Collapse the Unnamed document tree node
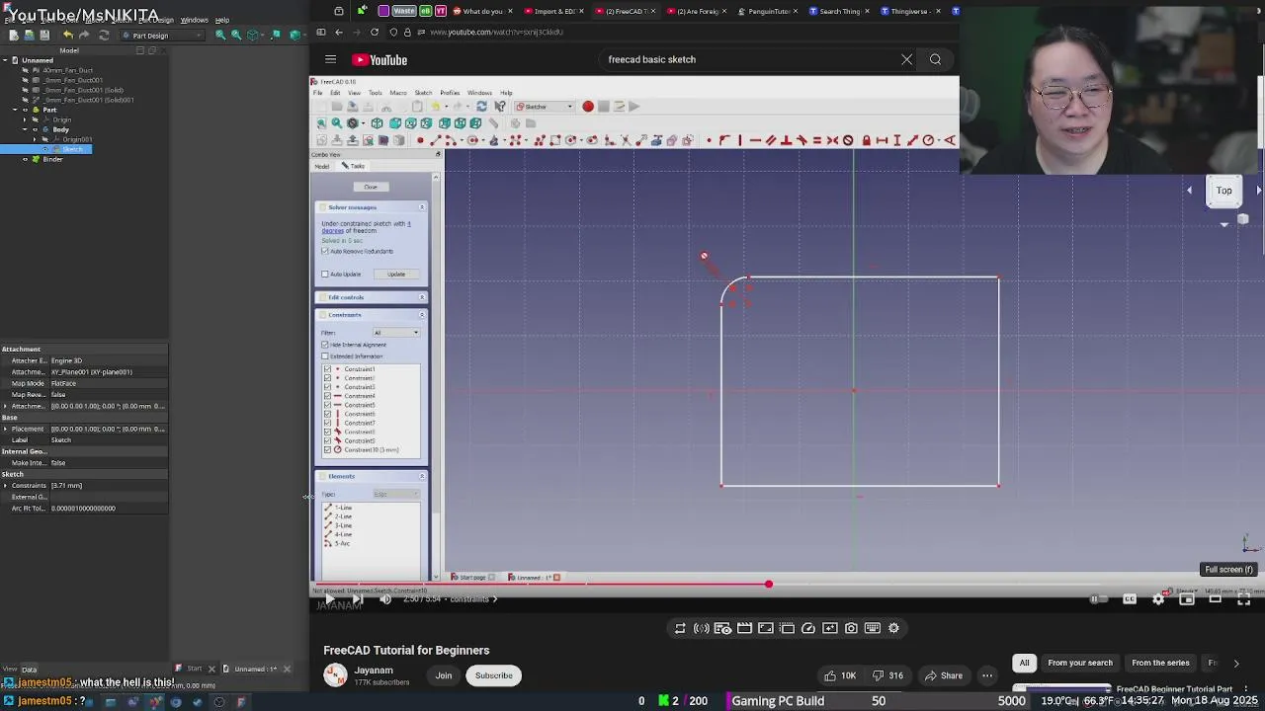This screenshot has height=711, width=1265. click(5, 60)
